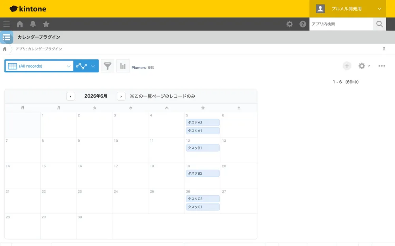Open the (All records) view dropdown
The width and height of the screenshot is (395, 246).
tap(39, 66)
